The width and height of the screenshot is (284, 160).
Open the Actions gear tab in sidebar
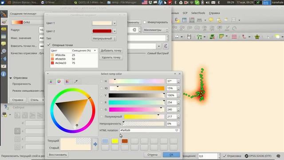click(4, 51)
